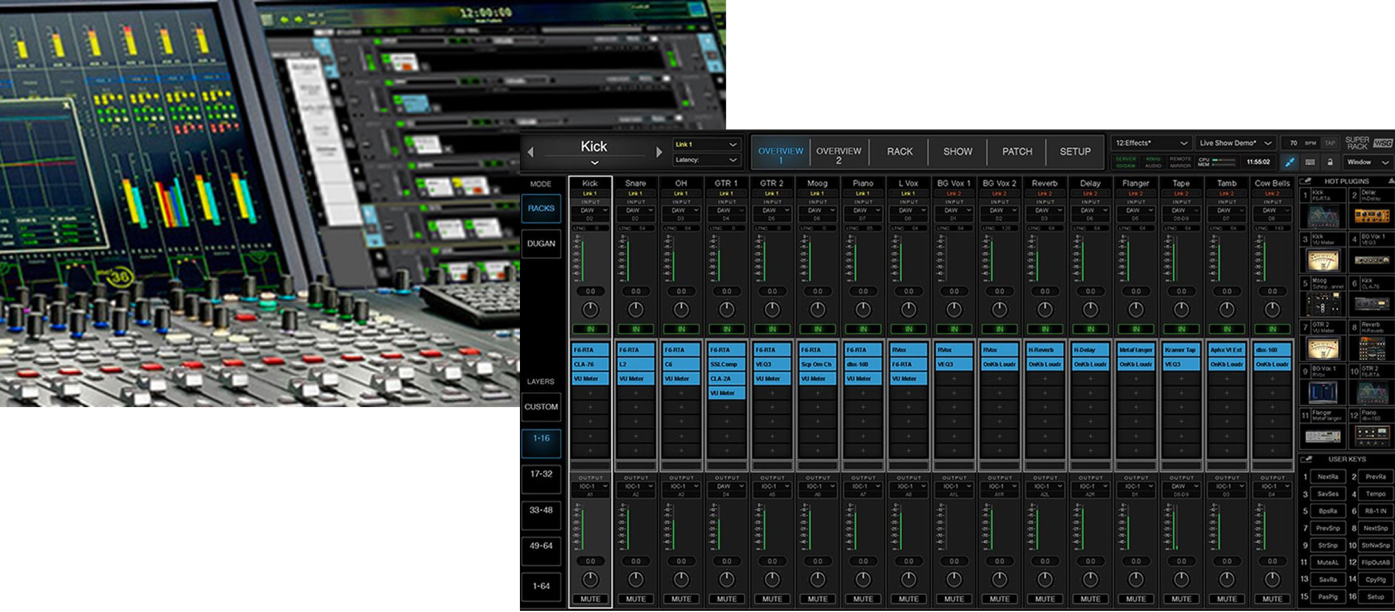Mute the Cow Bells rack output

click(x=1272, y=599)
